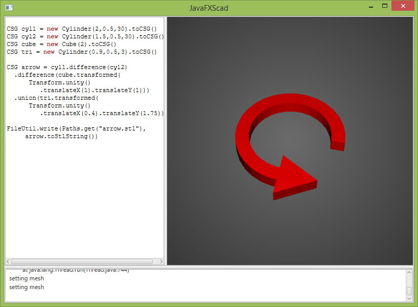Click the left arrow on the code editor scrollbar
The width and height of the screenshot is (418, 307).
7,261
